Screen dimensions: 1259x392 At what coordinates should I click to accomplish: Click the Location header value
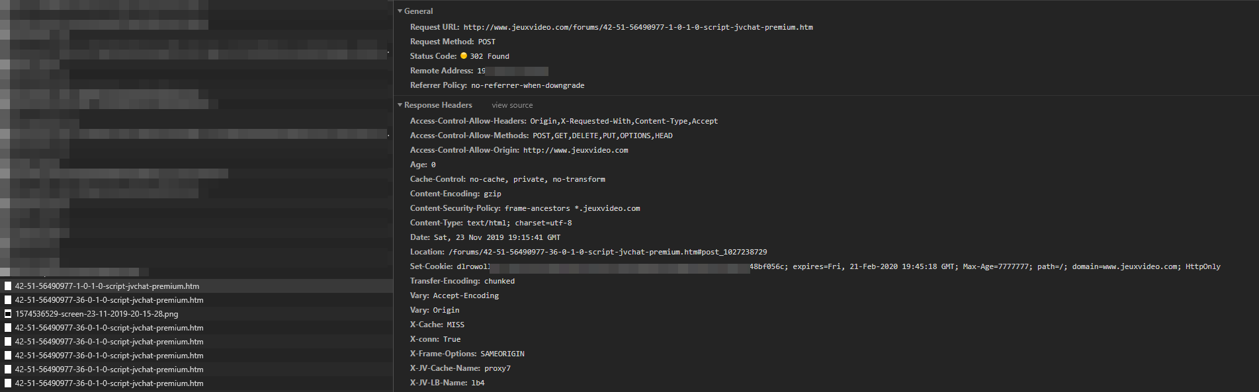point(607,252)
